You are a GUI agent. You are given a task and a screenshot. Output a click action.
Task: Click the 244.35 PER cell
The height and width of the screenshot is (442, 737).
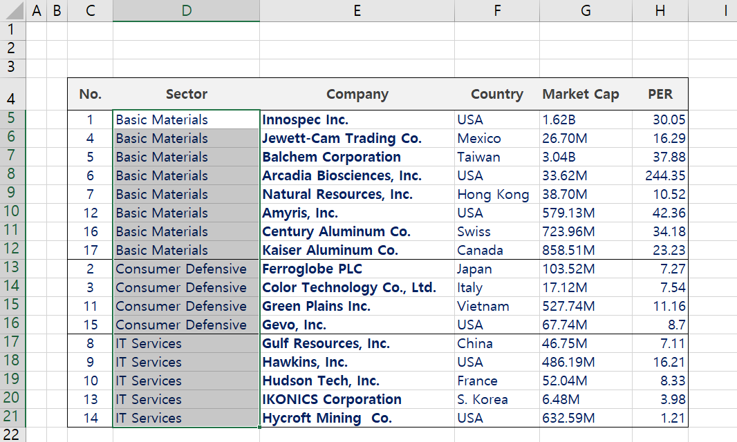[x=660, y=175]
